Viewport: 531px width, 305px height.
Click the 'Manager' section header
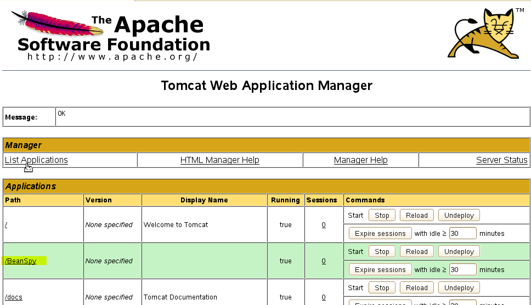(x=24, y=145)
